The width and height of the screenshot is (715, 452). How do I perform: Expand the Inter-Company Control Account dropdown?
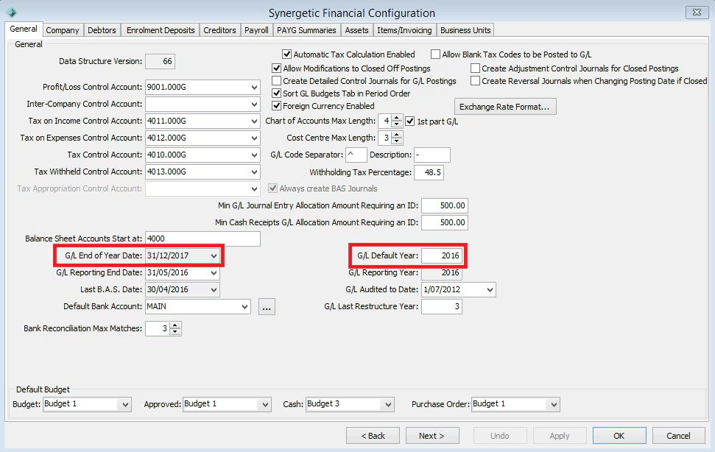[254, 104]
